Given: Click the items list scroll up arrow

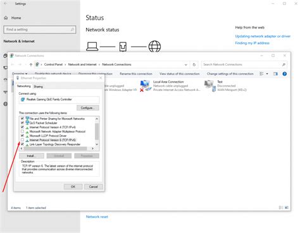Looking at the screenshot, I should [97, 119].
